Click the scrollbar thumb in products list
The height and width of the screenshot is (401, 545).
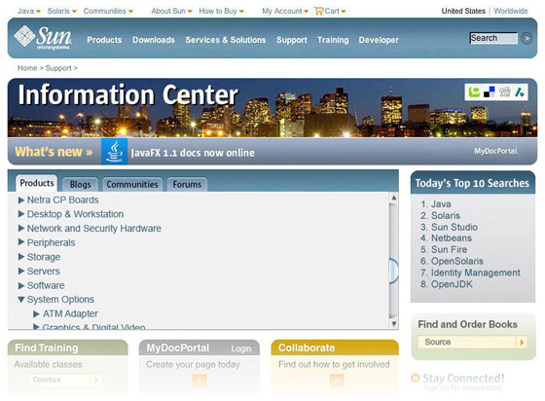click(x=393, y=271)
